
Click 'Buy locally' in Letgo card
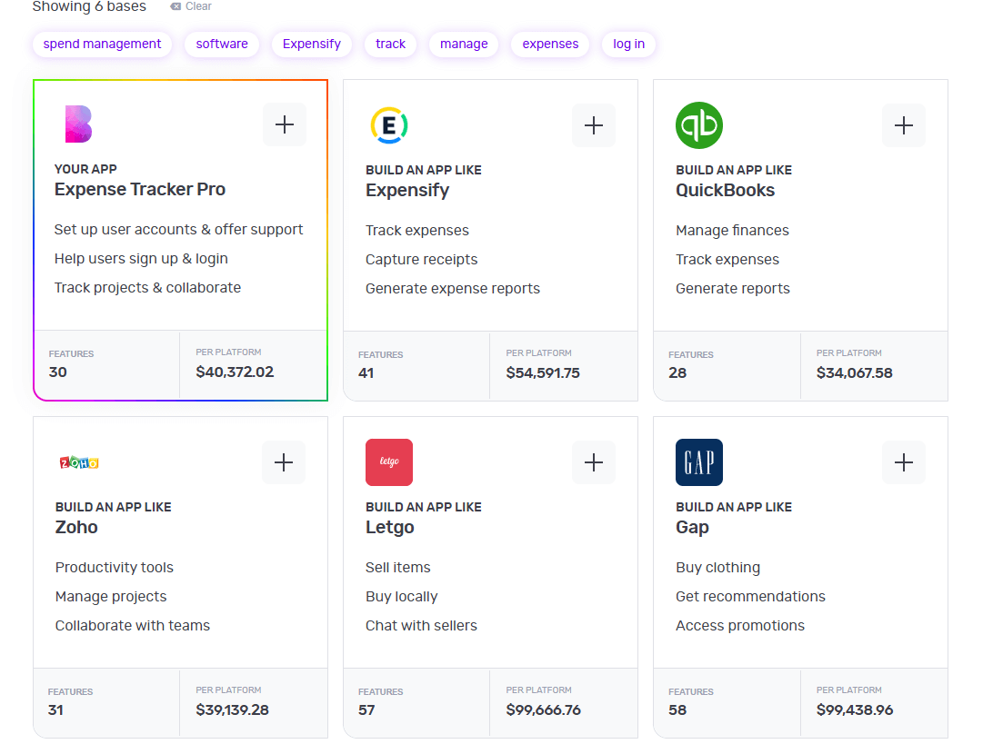click(x=402, y=597)
